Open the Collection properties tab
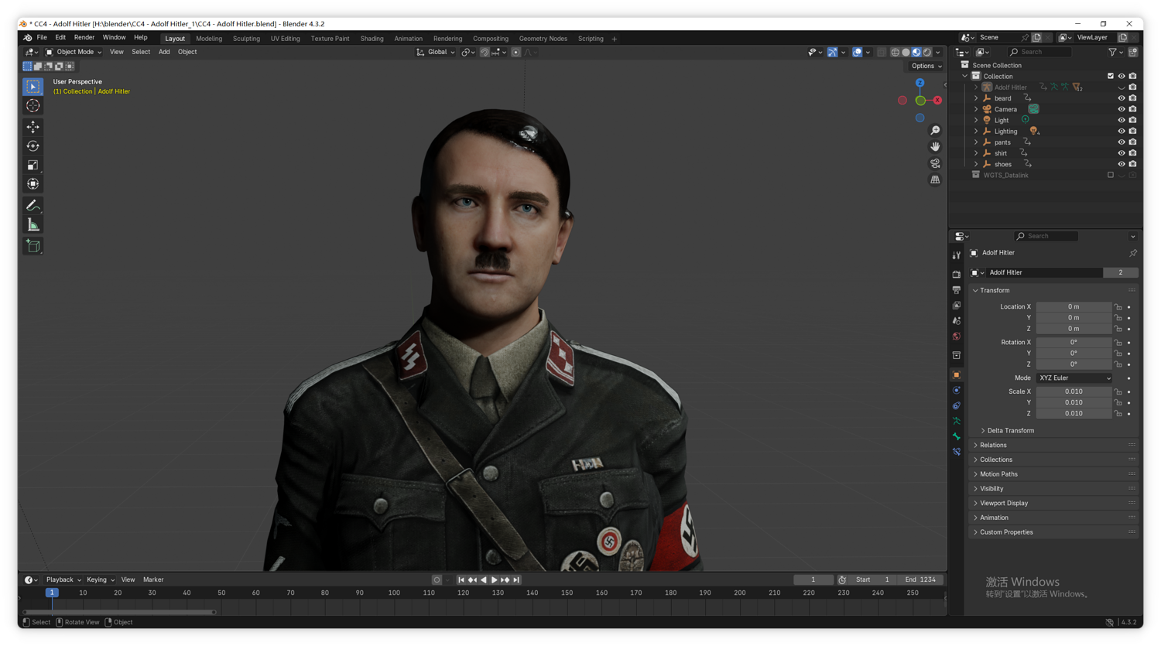The width and height of the screenshot is (1161, 646). click(957, 355)
